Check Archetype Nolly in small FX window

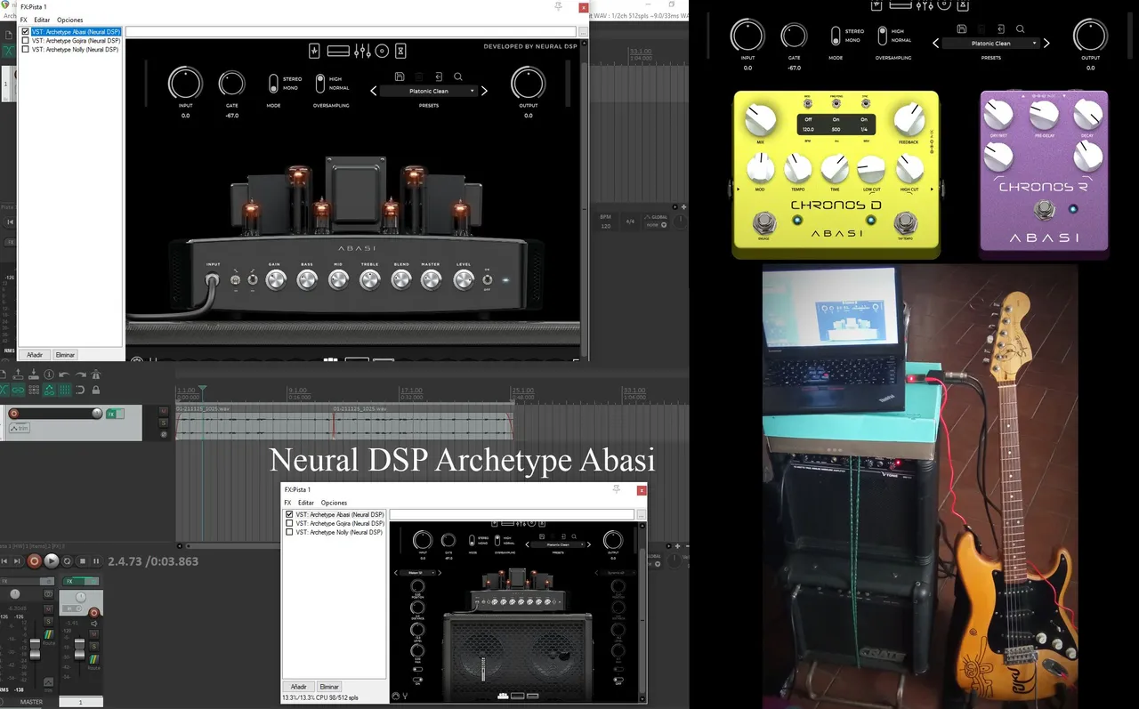(289, 532)
